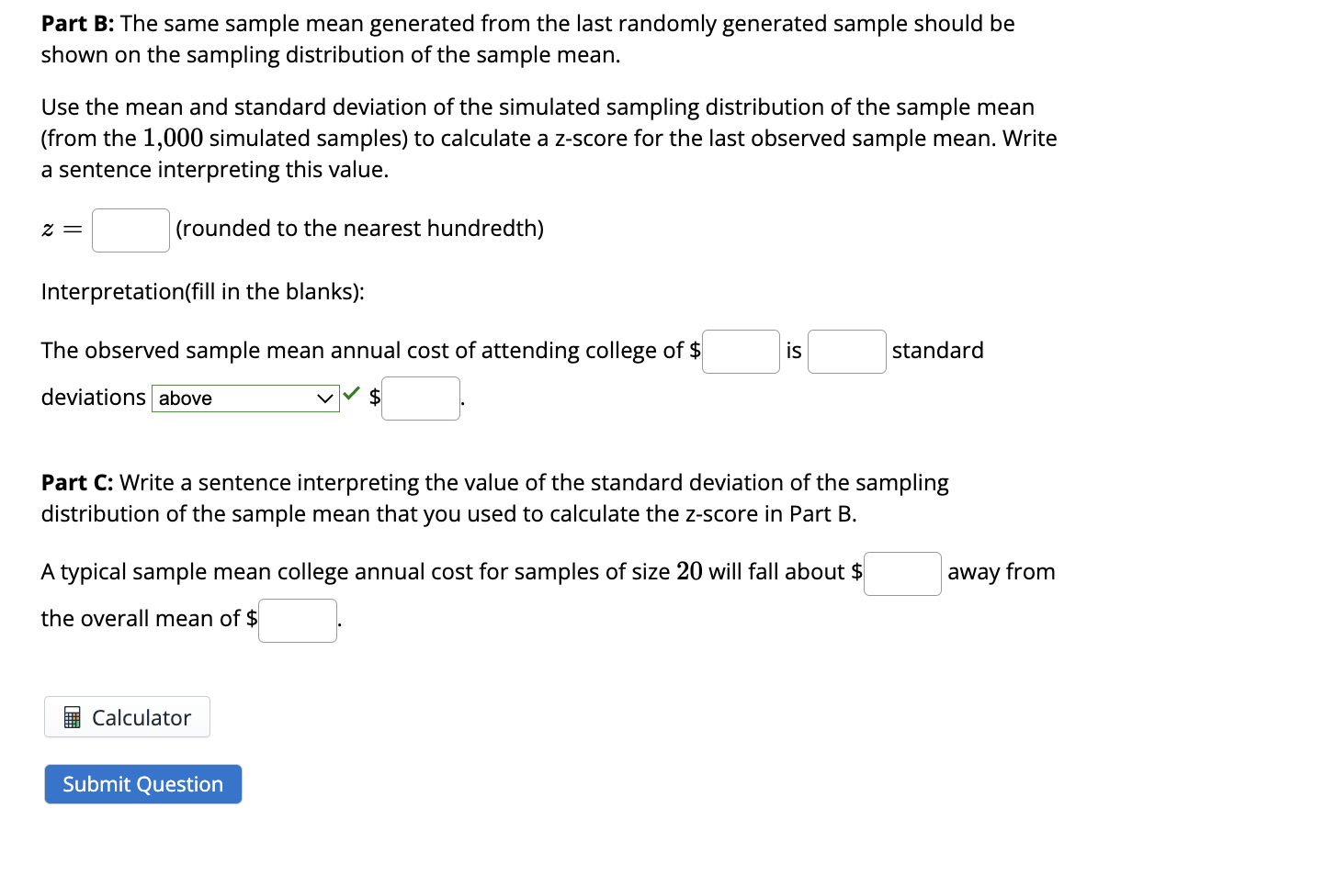Select the typical deviation amount field in Part C
This screenshot has width=1336, height=876.
(x=902, y=573)
